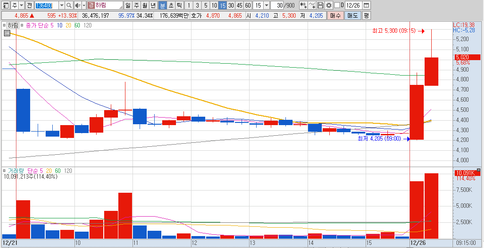The width and height of the screenshot is (484, 248).
Task: Set interval to 10 minutes
Action: click(x=214, y=5)
